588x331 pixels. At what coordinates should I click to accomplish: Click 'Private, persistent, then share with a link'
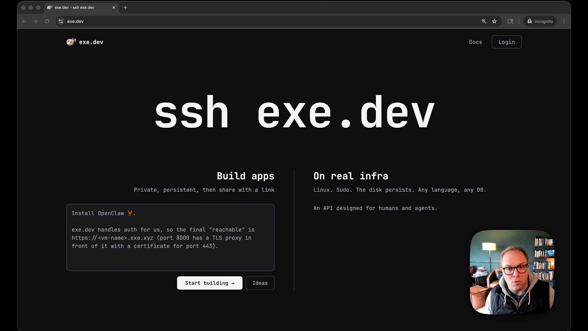(204, 190)
